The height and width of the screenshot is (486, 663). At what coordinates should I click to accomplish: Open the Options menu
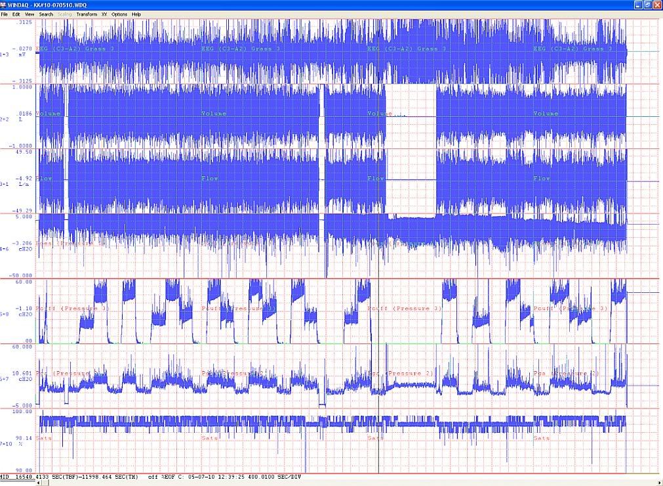click(x=119, y=14)
